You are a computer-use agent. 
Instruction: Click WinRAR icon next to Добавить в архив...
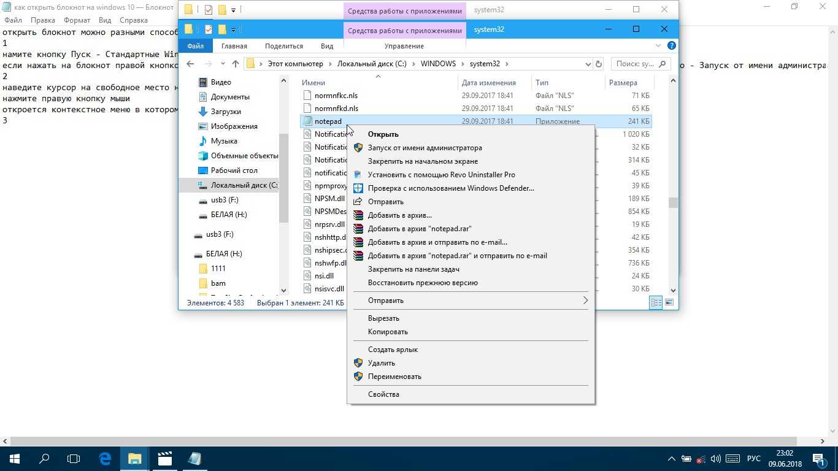(358, 215)
